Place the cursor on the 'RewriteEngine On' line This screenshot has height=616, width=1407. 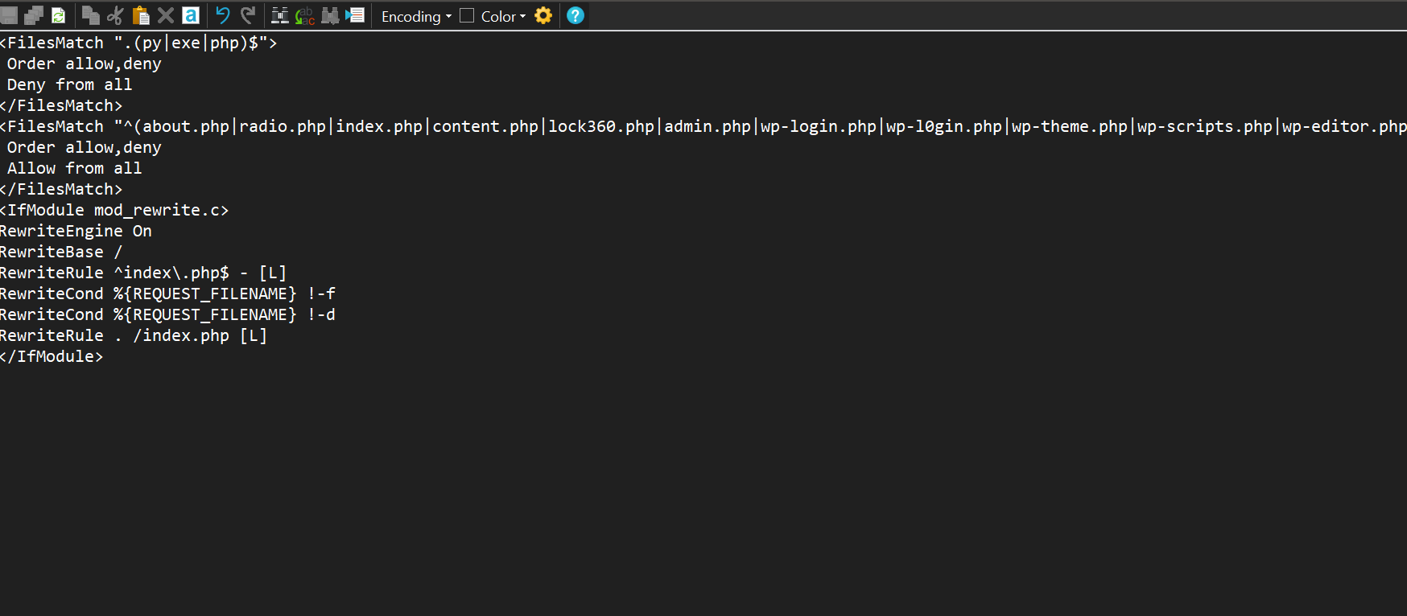76,231
